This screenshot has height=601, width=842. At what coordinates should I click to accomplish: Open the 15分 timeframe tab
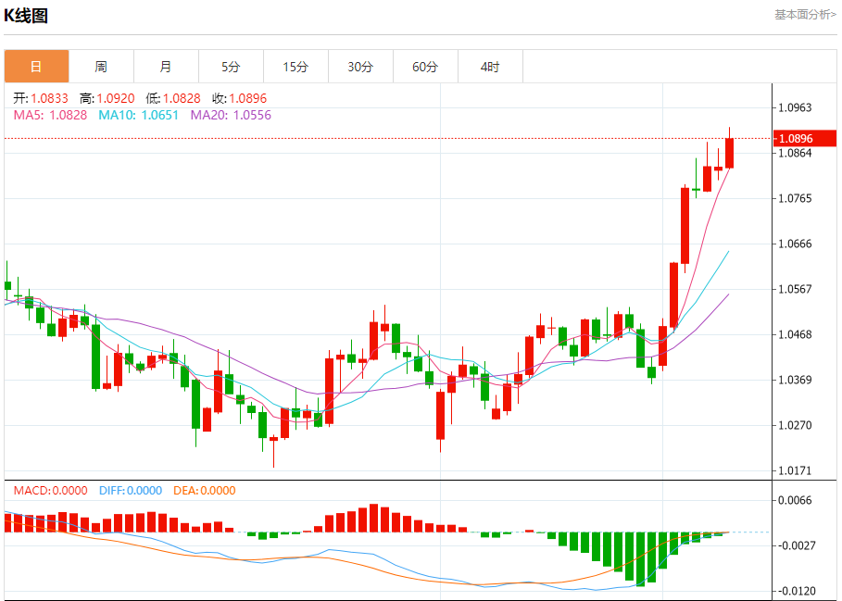click(295, 67)
